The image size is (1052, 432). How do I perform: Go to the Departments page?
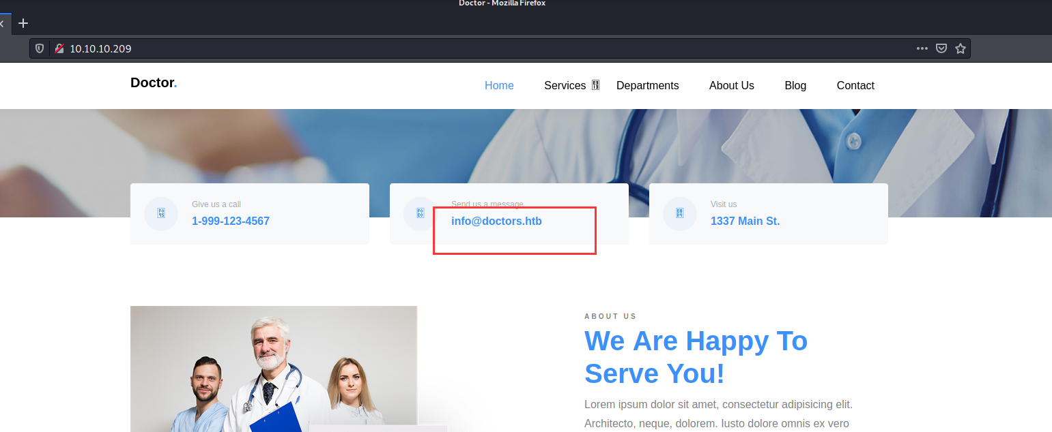(647, 85)
